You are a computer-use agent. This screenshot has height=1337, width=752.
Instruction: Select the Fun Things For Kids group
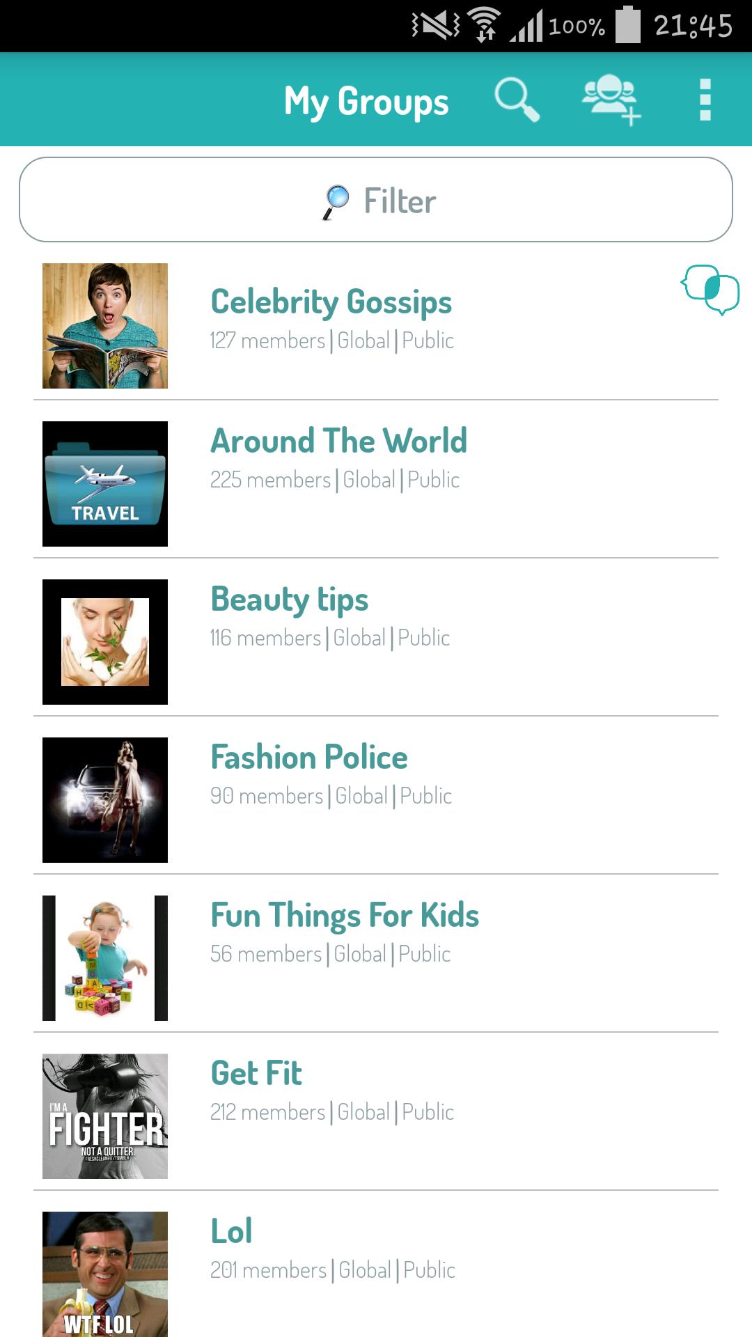coord(345,916)
